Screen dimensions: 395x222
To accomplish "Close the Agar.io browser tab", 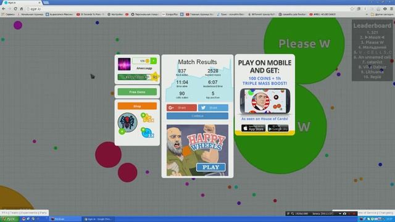I will tap(39, 2).
